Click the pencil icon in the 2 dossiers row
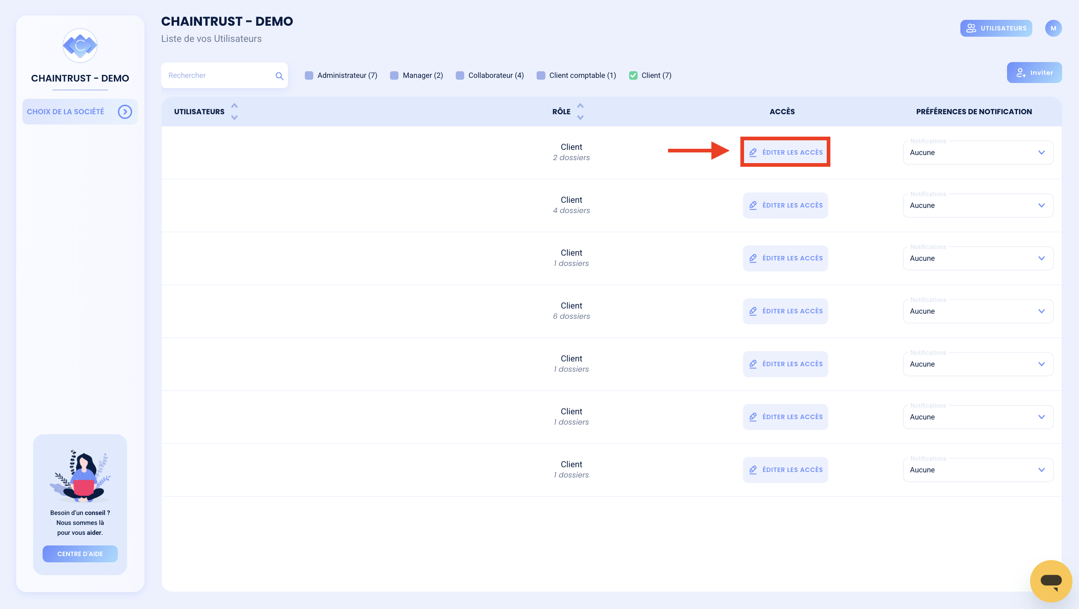1079x609 pixels. pos(753,152)
